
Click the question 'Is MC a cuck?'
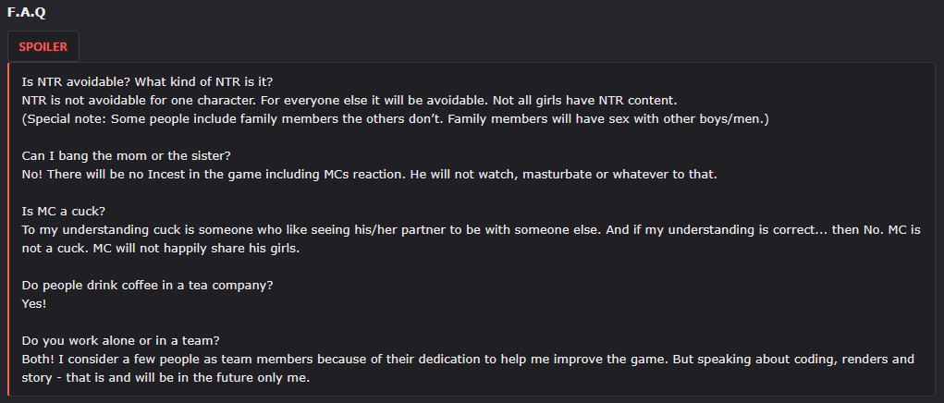coord(63,211)
